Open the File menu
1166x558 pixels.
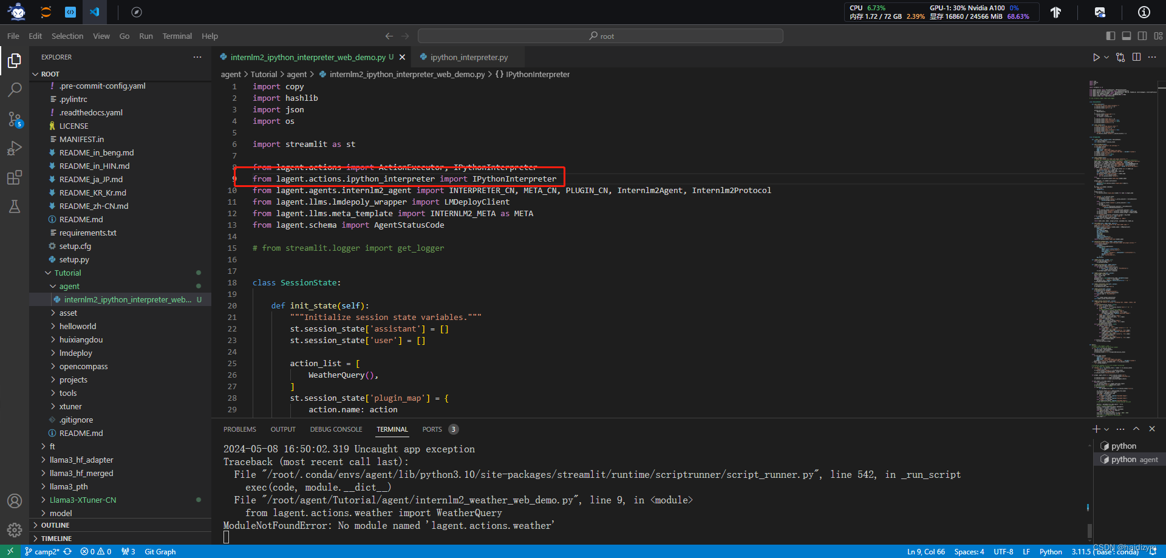[x=13, y=36]
